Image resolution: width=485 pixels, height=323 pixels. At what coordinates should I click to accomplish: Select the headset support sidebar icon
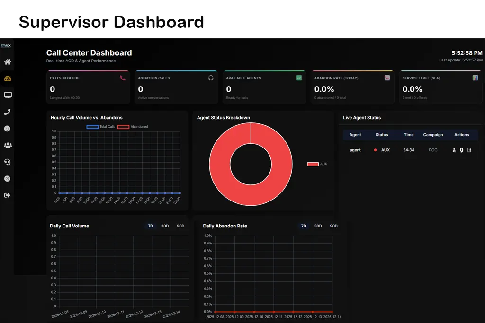click(x=8, y=162)
